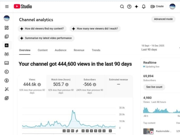Open the notifications bell
This screenshot has width=180, height=135.
click(x=144, y=7)
